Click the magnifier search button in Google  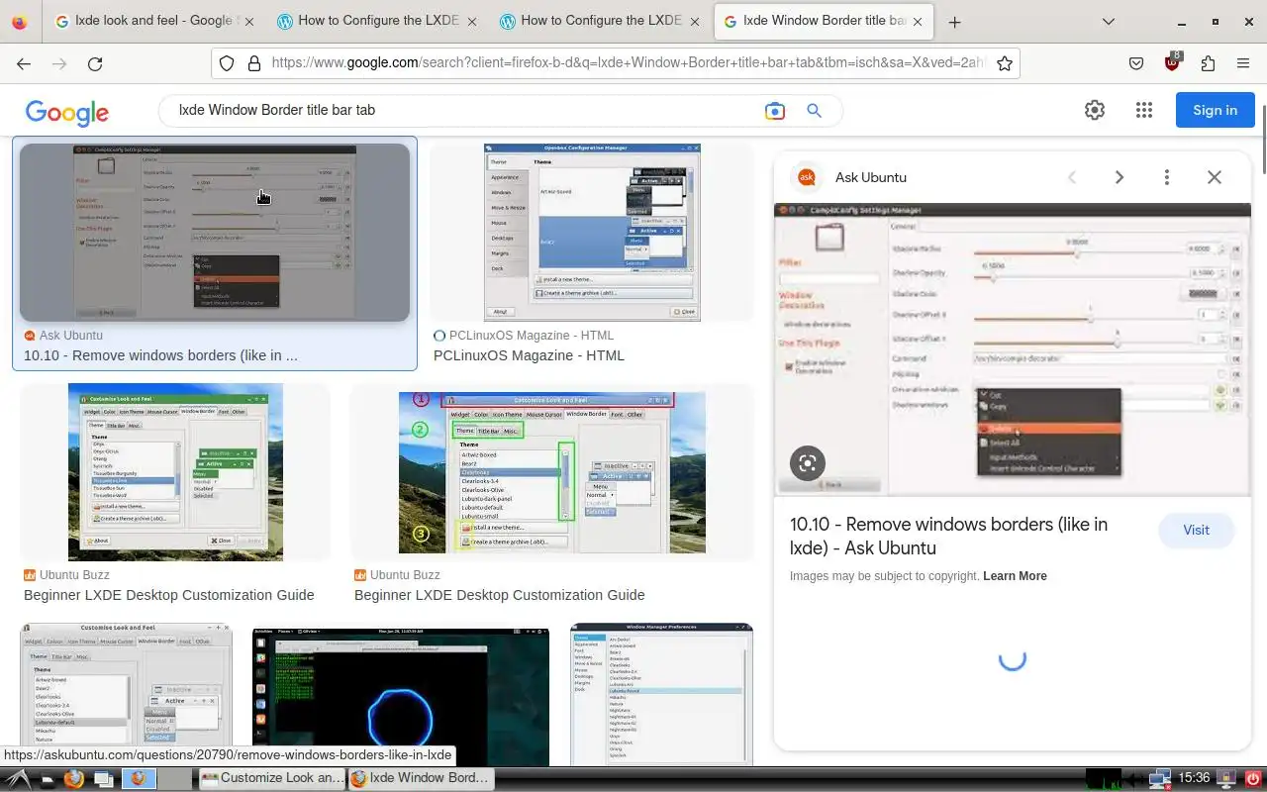tap(815, 111)
